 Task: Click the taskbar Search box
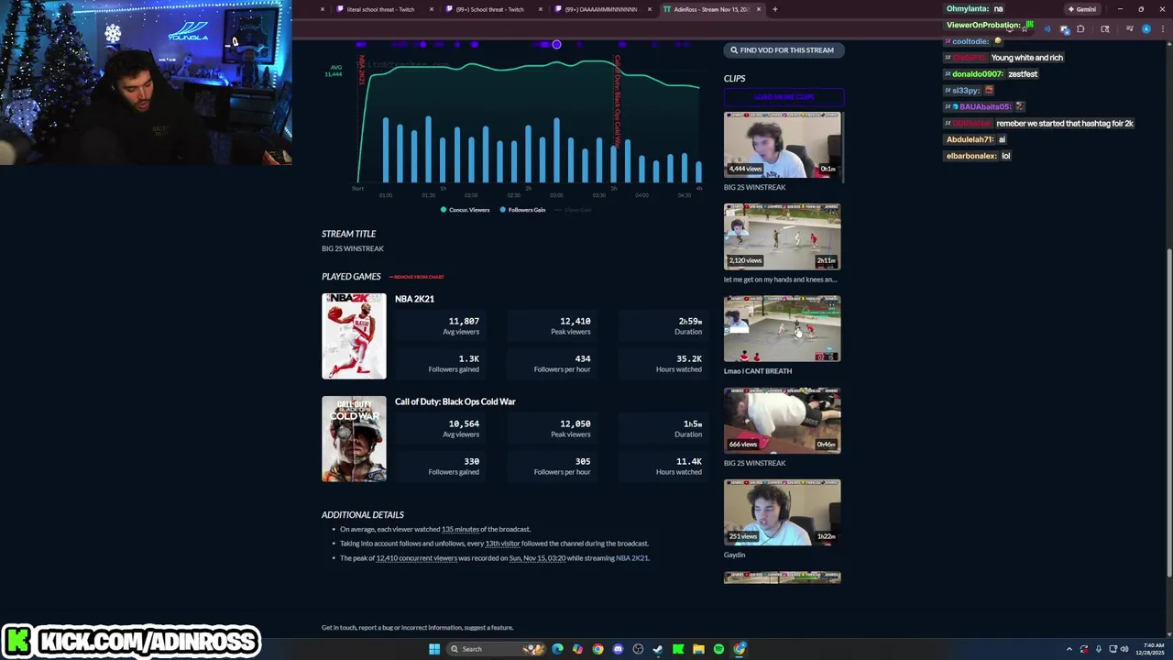click(495, 649)
